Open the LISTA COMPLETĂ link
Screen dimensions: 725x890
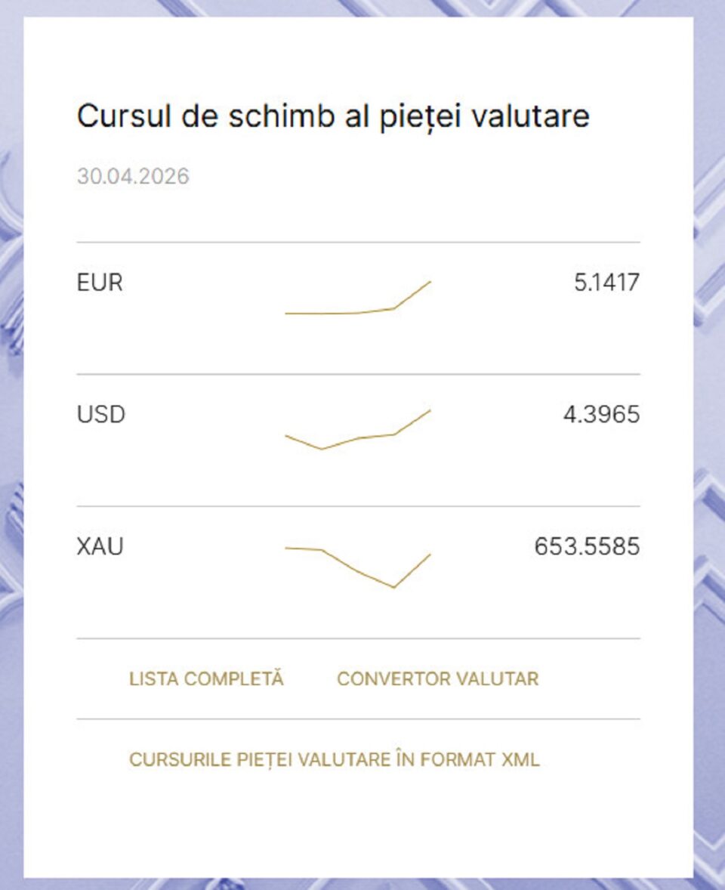(x=206, y=678)
